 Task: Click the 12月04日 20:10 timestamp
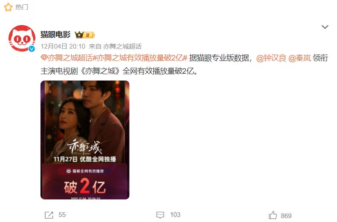(x=63, y=46)
